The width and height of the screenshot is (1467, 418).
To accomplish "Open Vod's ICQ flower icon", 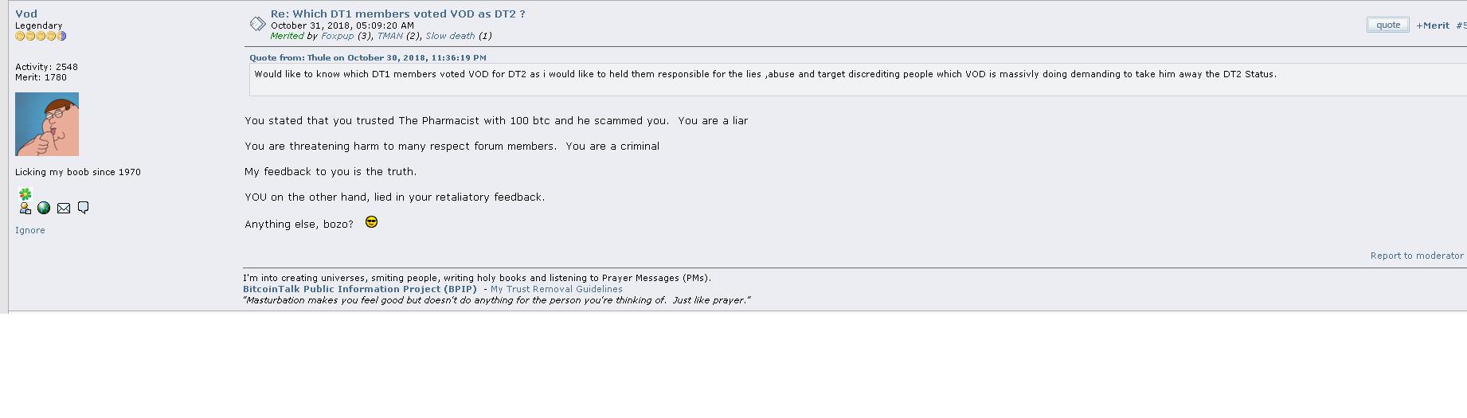I will coord(25,193).
